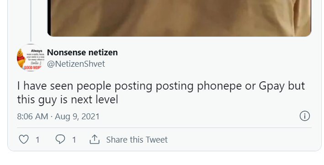Like the tweet with the heart icon
Screen dimensions: 324x165
tap(24, 139)
